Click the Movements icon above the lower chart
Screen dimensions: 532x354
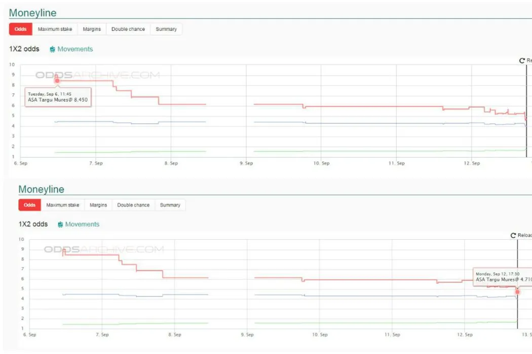click(60, 225)
